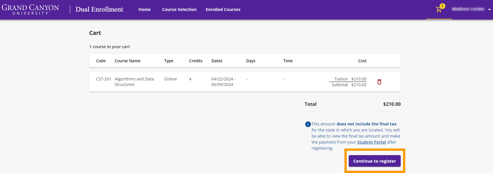Click the Total label

coord(310,104)
